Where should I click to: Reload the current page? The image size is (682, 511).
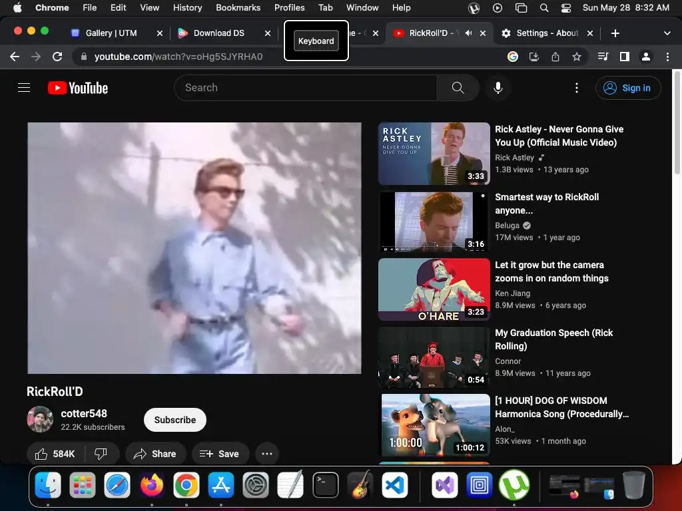coord(57,57)
